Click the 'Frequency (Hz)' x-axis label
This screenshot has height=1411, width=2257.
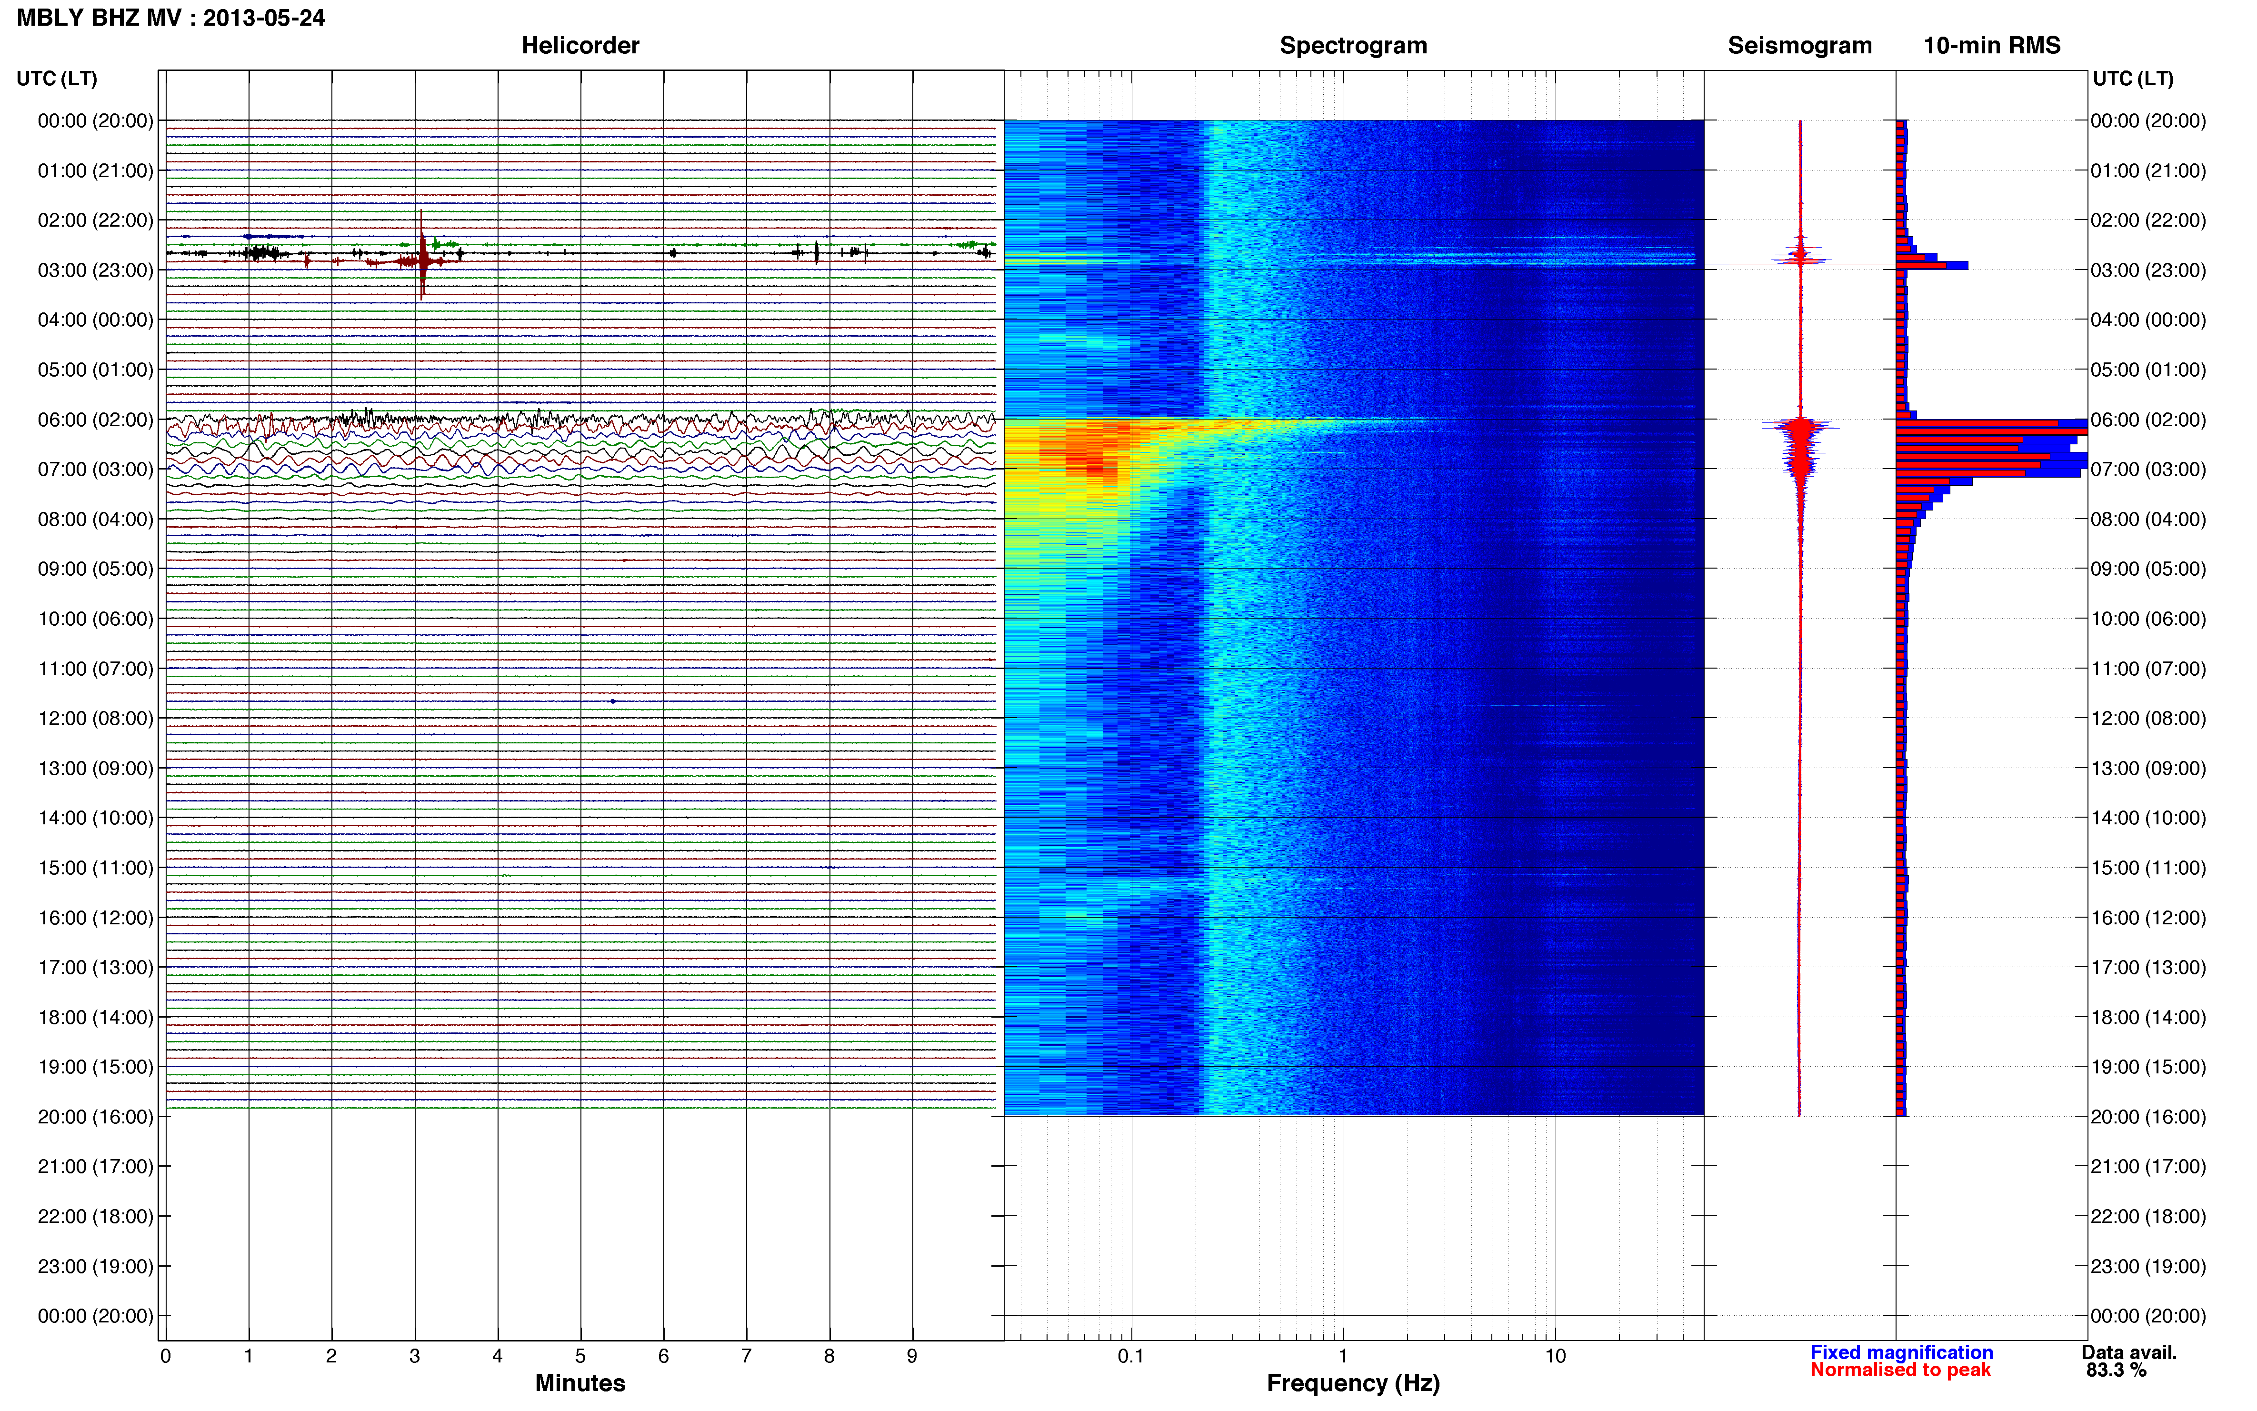(x=1353, y=1383)
